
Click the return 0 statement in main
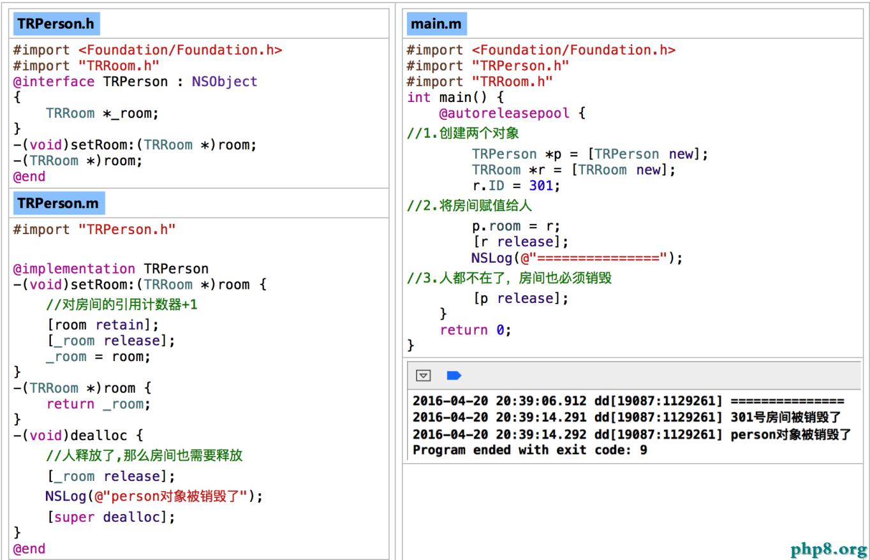(x=475, y=330)
